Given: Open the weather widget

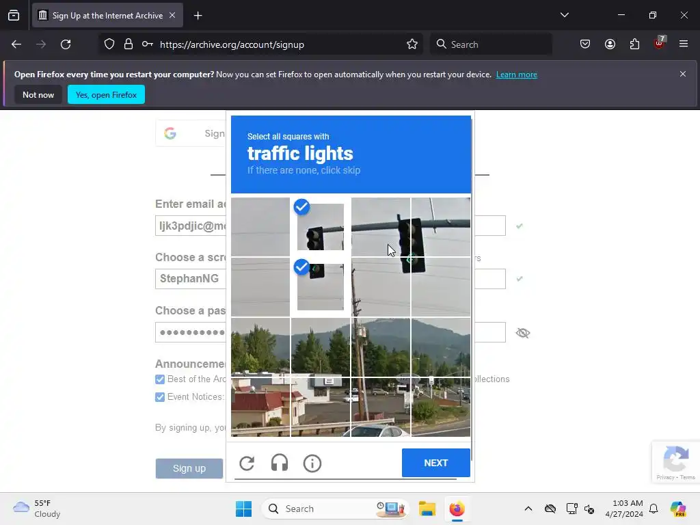Looking at the screenshot, I should coord(37,509).
